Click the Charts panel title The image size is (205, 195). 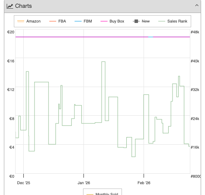point(23,6)
